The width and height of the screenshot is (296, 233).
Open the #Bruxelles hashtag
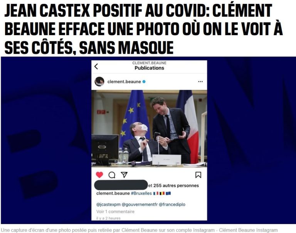[x=141, y=193]
